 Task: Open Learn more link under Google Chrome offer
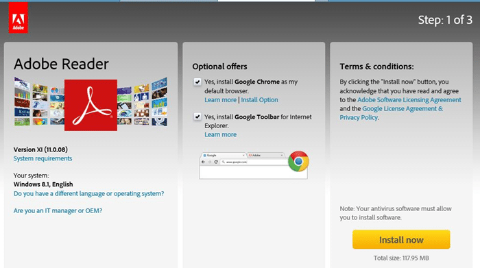point(220,100)
